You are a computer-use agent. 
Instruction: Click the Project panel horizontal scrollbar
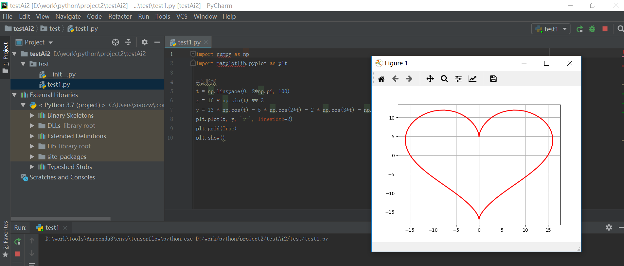(x=61, y=218)
